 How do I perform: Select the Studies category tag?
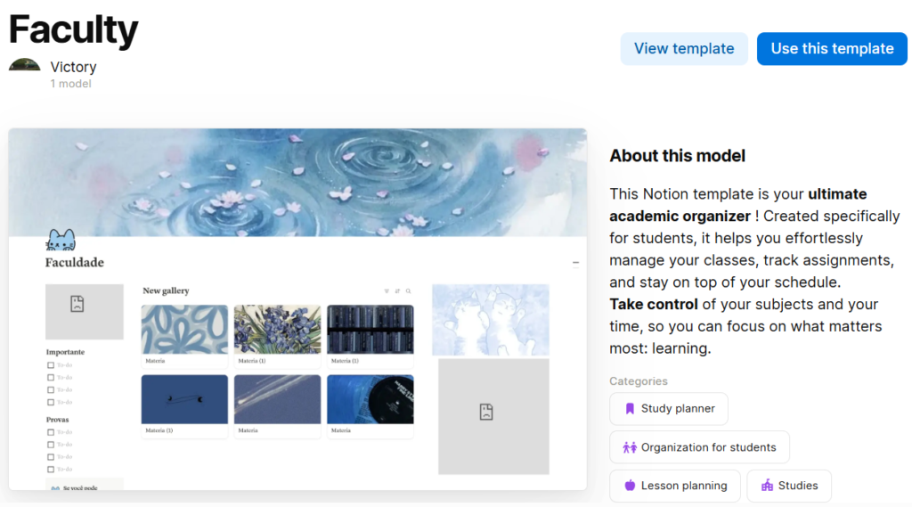point(789,486)
